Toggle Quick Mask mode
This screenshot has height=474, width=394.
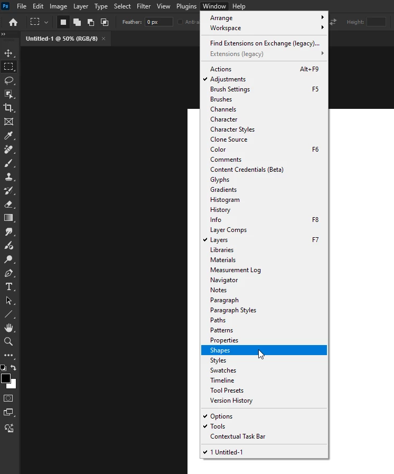8,398
